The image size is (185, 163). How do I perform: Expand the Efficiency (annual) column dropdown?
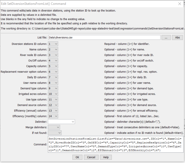point(53,111)
